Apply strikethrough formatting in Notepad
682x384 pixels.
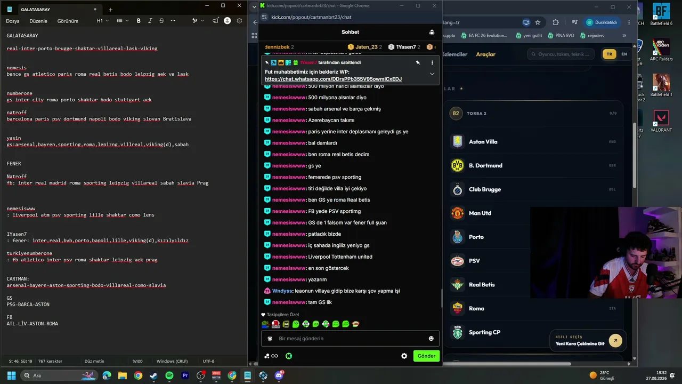[161, 21]
